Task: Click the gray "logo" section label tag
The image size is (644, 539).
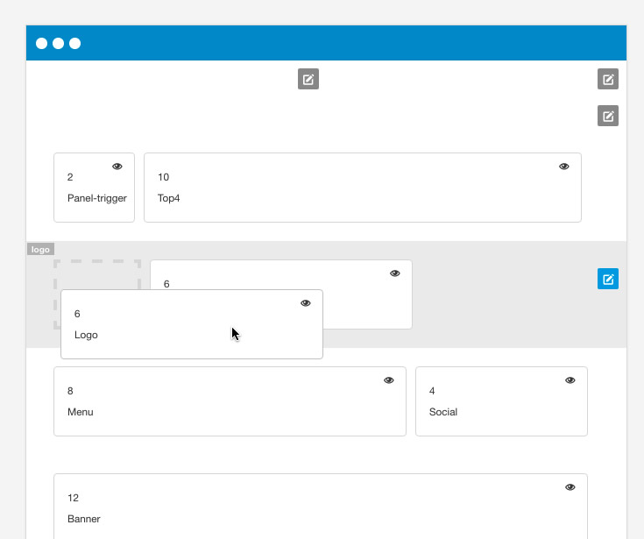Action: pyautogui.click(x=40, y=250)
